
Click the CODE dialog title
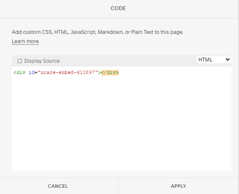point(118,8)
